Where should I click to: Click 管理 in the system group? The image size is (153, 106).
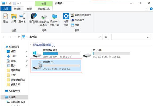75,25
